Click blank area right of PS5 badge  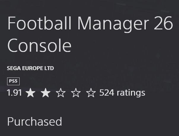pos(89,81)
